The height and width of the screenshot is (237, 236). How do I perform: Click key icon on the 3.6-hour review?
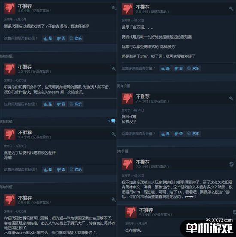pyautogui.click(x=231, y=9)
